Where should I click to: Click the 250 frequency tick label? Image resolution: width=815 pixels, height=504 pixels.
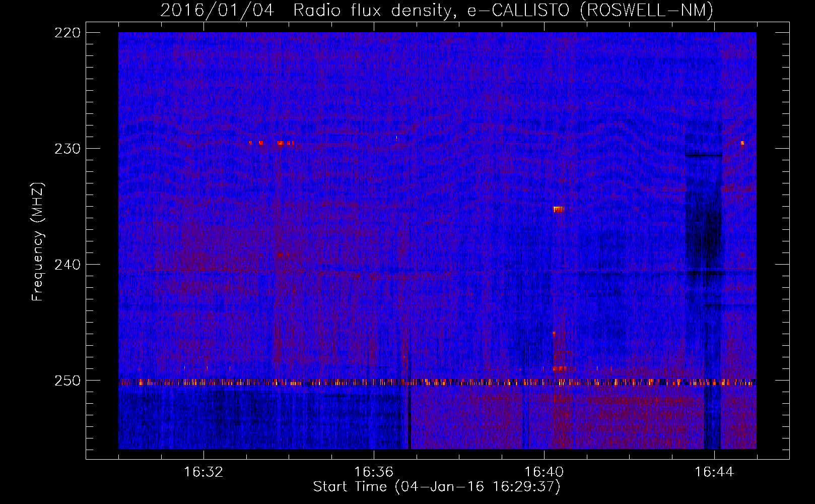tap(67, 381)
